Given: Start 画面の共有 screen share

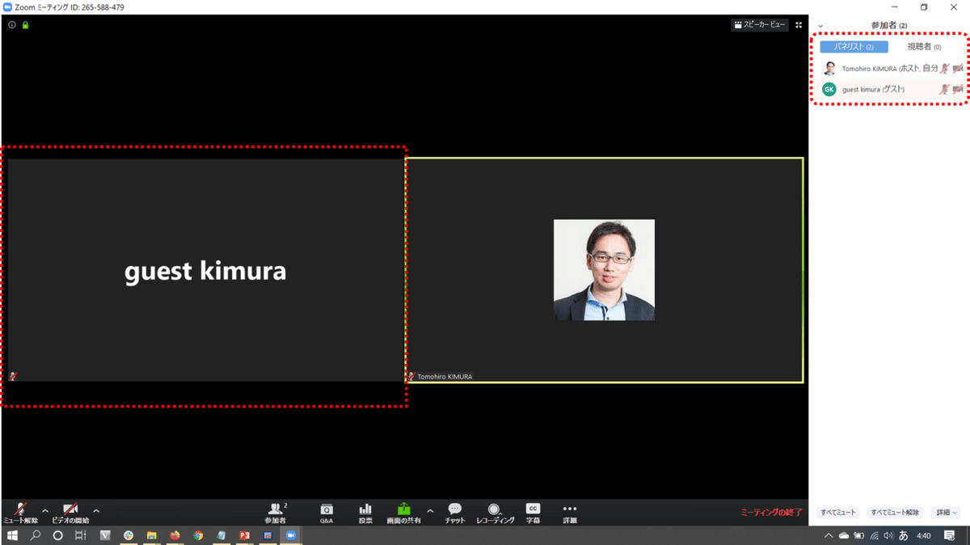Looking at the screenshot, I should pyautogui.click(x=403, y=513).
